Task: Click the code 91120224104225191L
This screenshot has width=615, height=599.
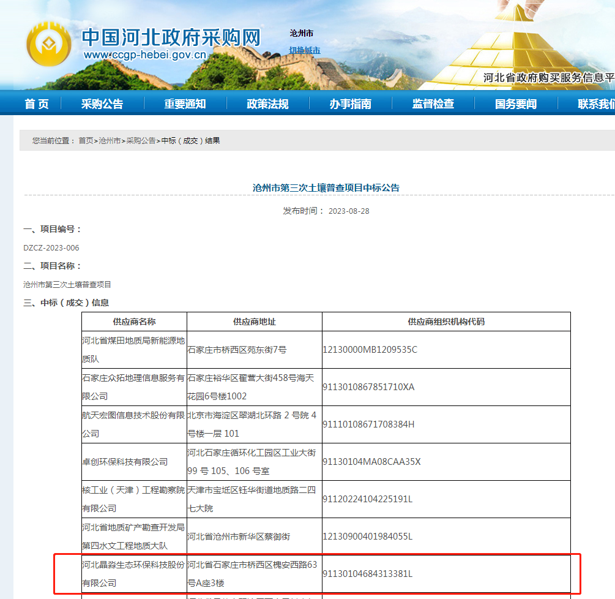Action: 368,499
